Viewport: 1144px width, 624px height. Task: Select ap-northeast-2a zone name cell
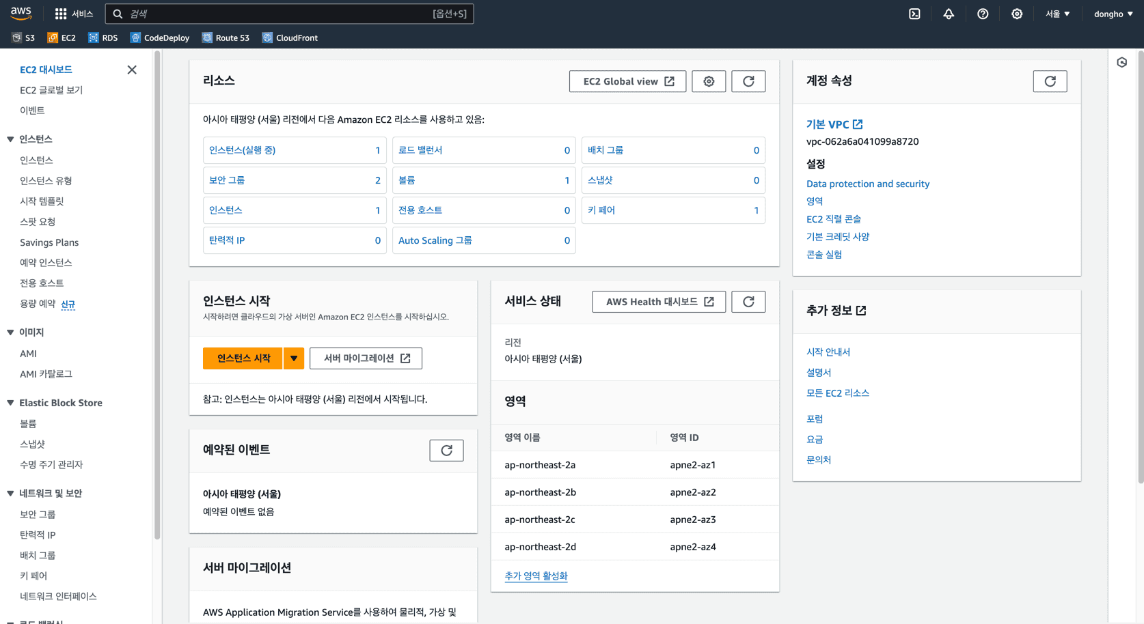click(540, 465)
